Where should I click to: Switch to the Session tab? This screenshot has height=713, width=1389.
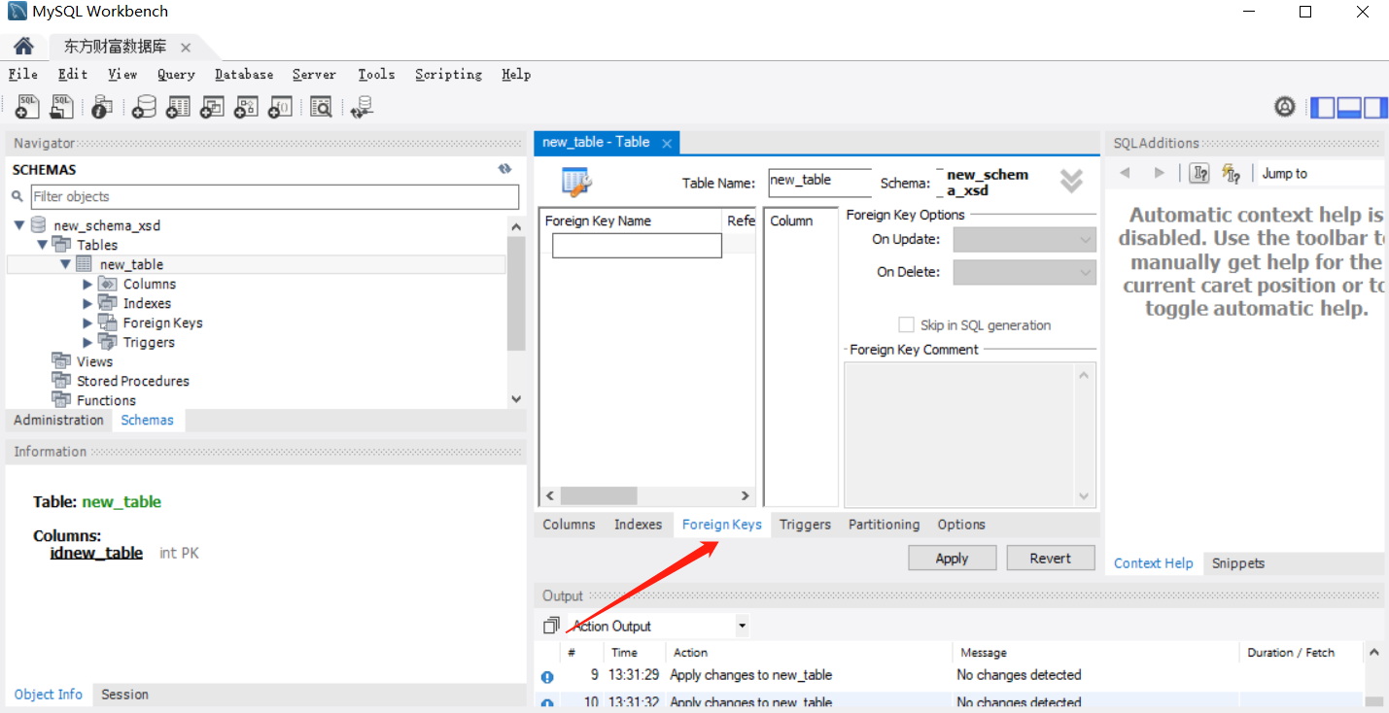[x=124, y=695]
